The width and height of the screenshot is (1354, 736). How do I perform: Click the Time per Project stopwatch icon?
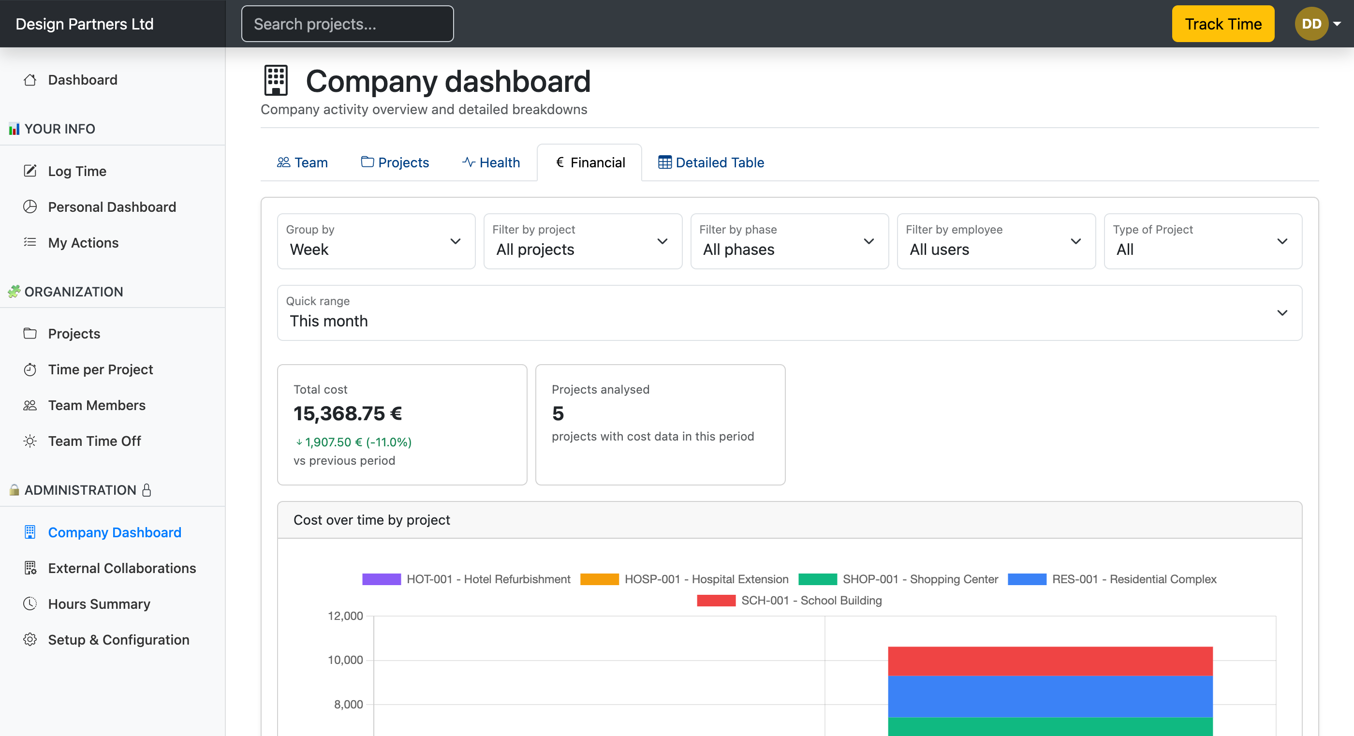(x=30, y=369)
